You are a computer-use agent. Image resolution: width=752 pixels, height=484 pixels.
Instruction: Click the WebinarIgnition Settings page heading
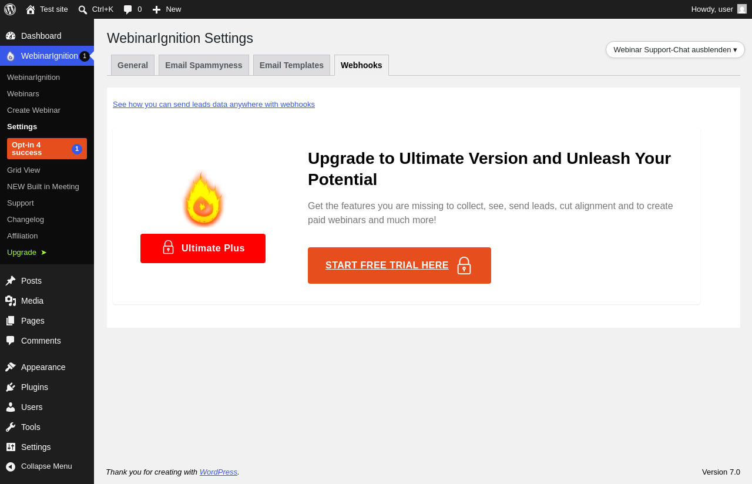tap(180, 38)
